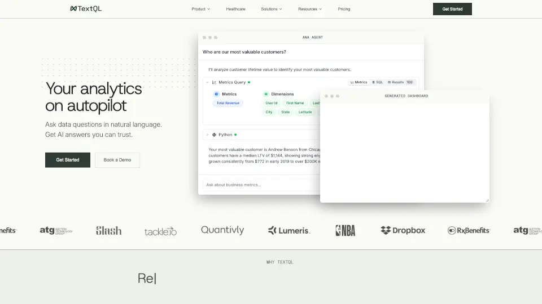Select the City dimension chip
The height and width of the screenshot is (304, 542).
pos(269,112)
